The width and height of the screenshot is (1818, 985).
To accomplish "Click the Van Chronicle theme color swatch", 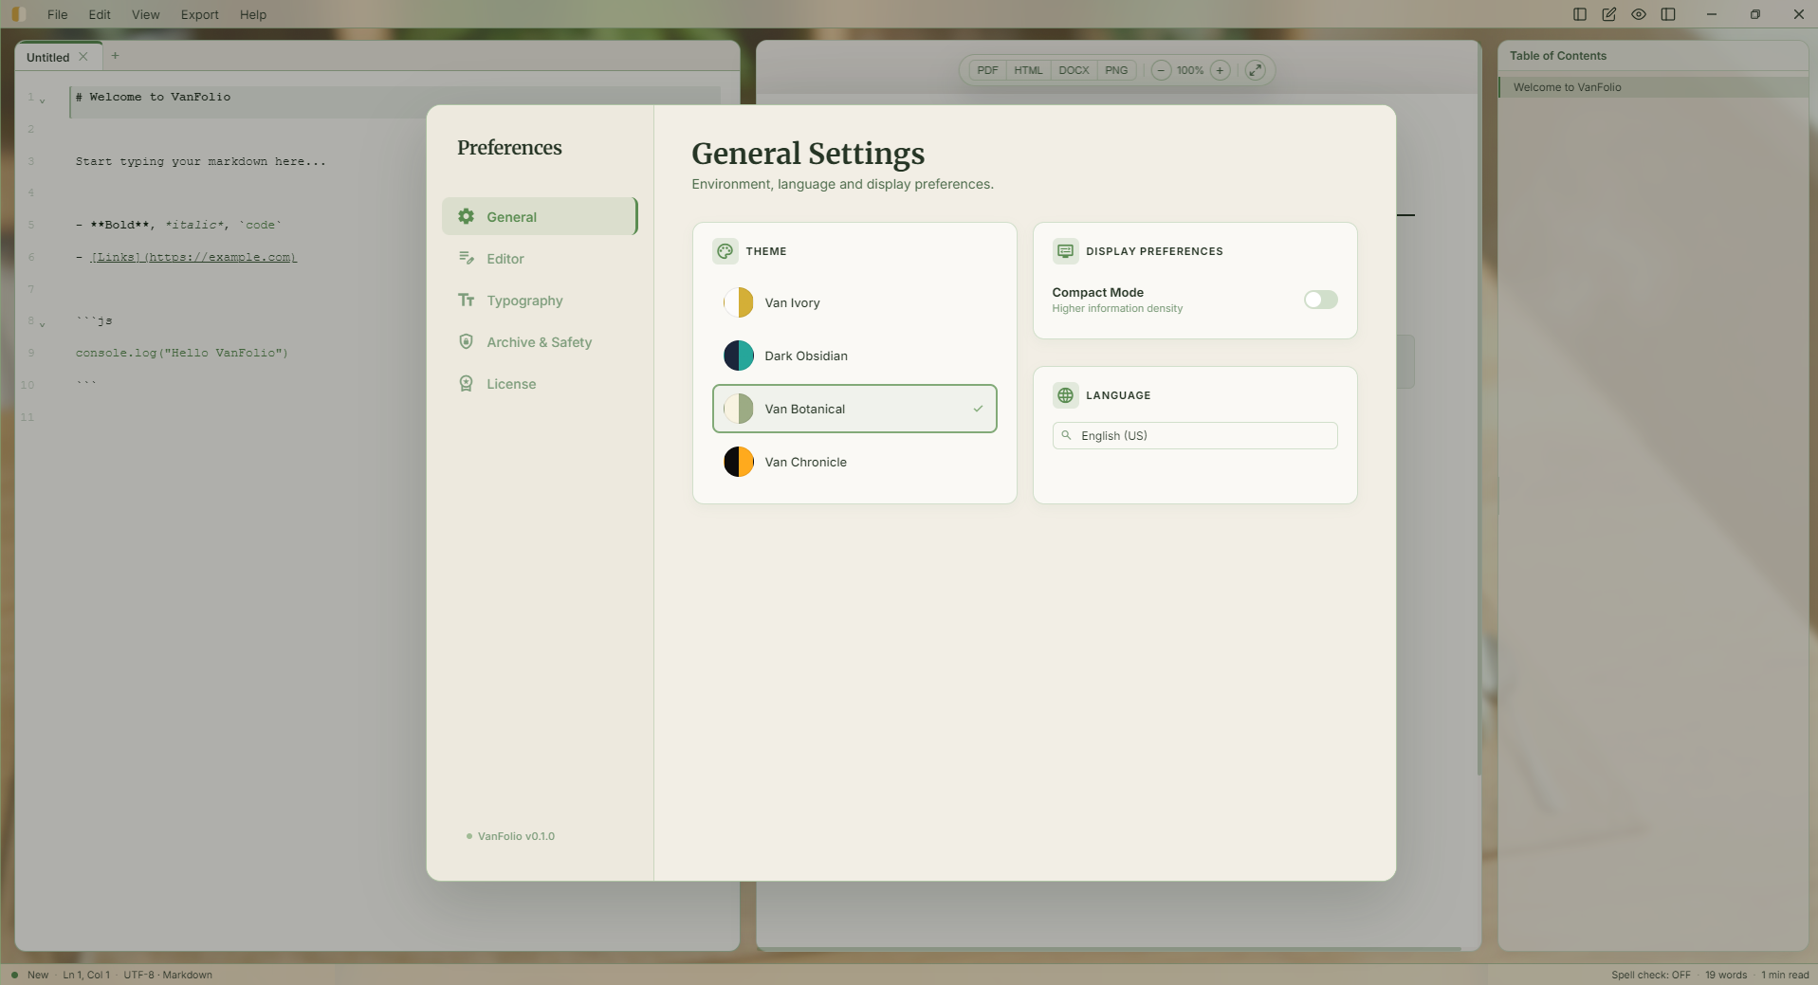I will tap(740, 462).
